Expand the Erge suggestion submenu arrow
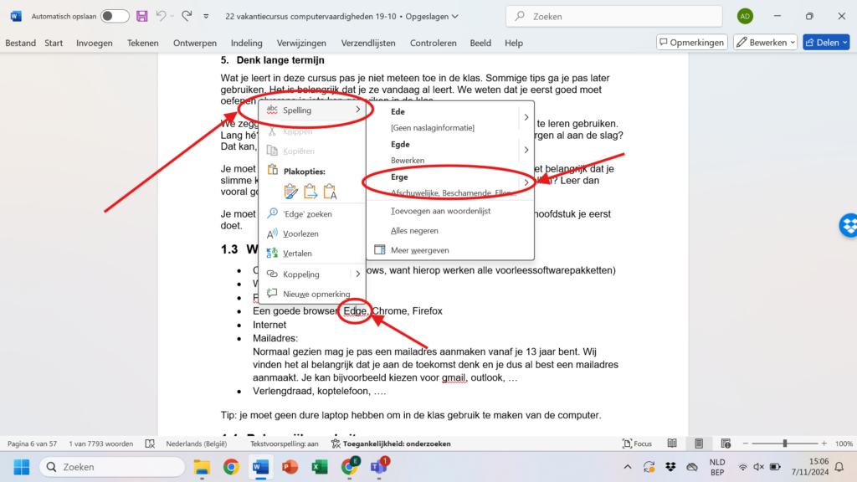The image size is (857, 482). 526,182
